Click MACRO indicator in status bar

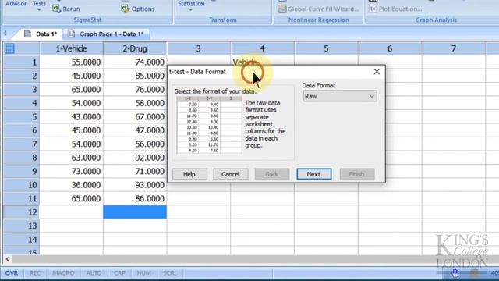coord(63,273)
